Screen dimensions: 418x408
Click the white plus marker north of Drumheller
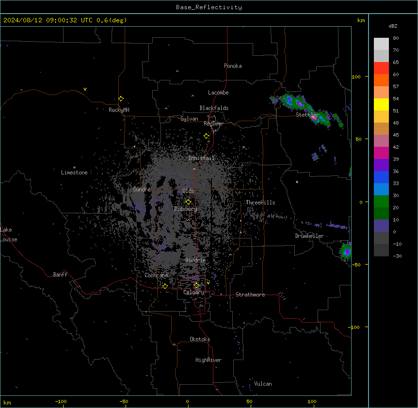tap(297, 182)
